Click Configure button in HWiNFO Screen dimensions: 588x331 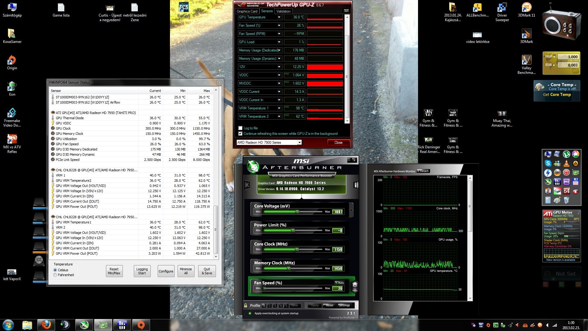[x=166, y=271]
